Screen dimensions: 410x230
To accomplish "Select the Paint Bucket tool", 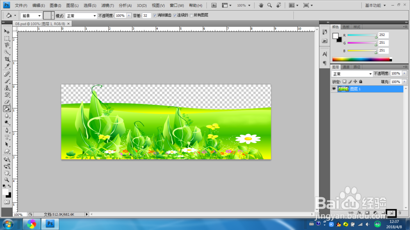I will point(7,109).
